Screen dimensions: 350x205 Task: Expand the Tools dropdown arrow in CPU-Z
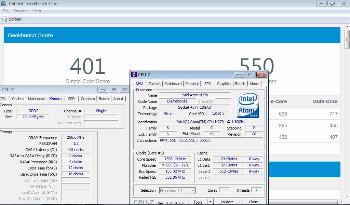click(x=210, y=202)
